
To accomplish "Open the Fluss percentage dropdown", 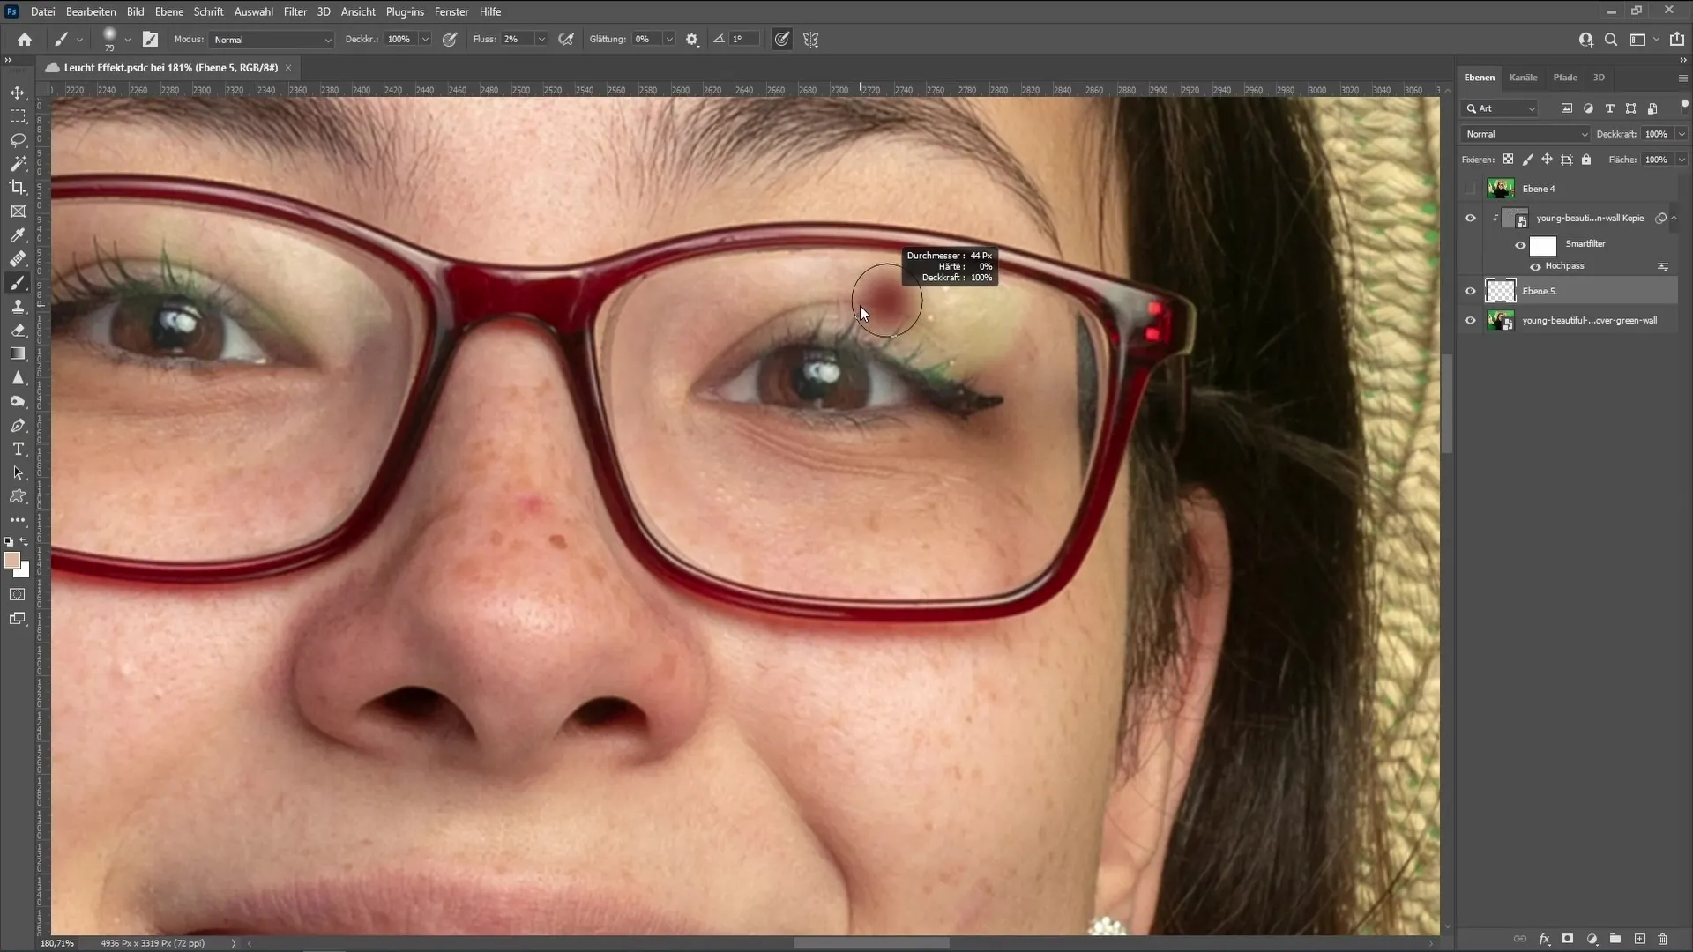I will 539,40.
